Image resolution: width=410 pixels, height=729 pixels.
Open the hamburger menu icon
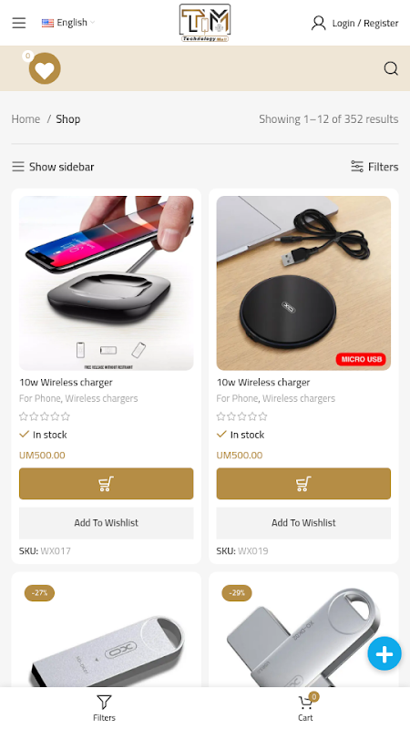point(19,23)
